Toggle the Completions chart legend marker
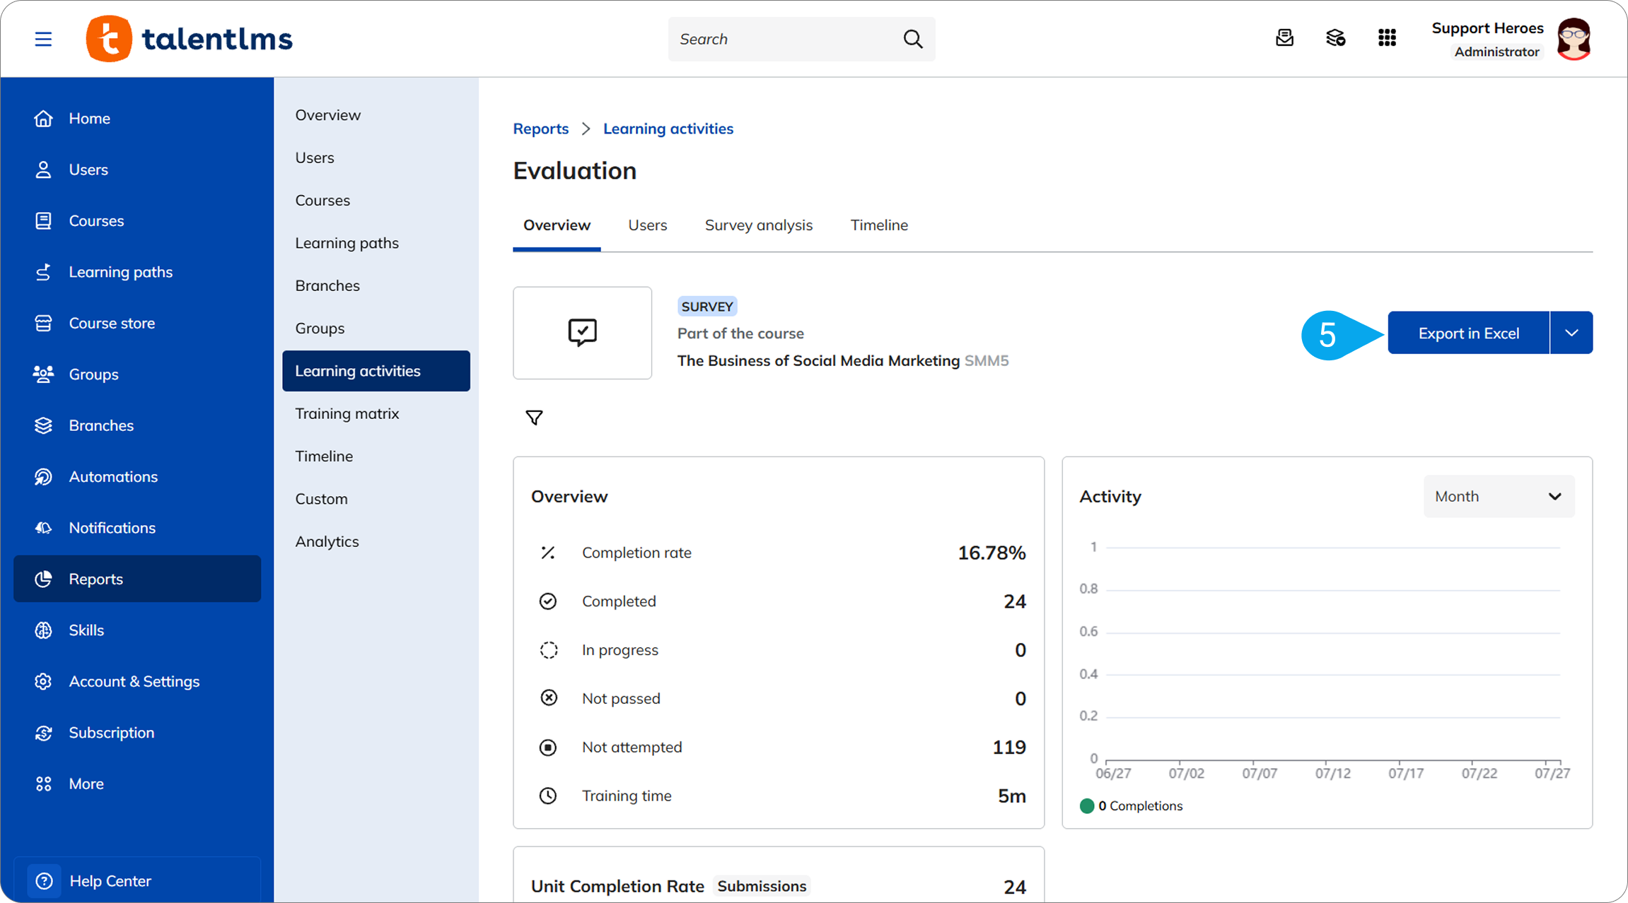Viewport: 1628px width, 903px height. click(x=1087, y=805)
